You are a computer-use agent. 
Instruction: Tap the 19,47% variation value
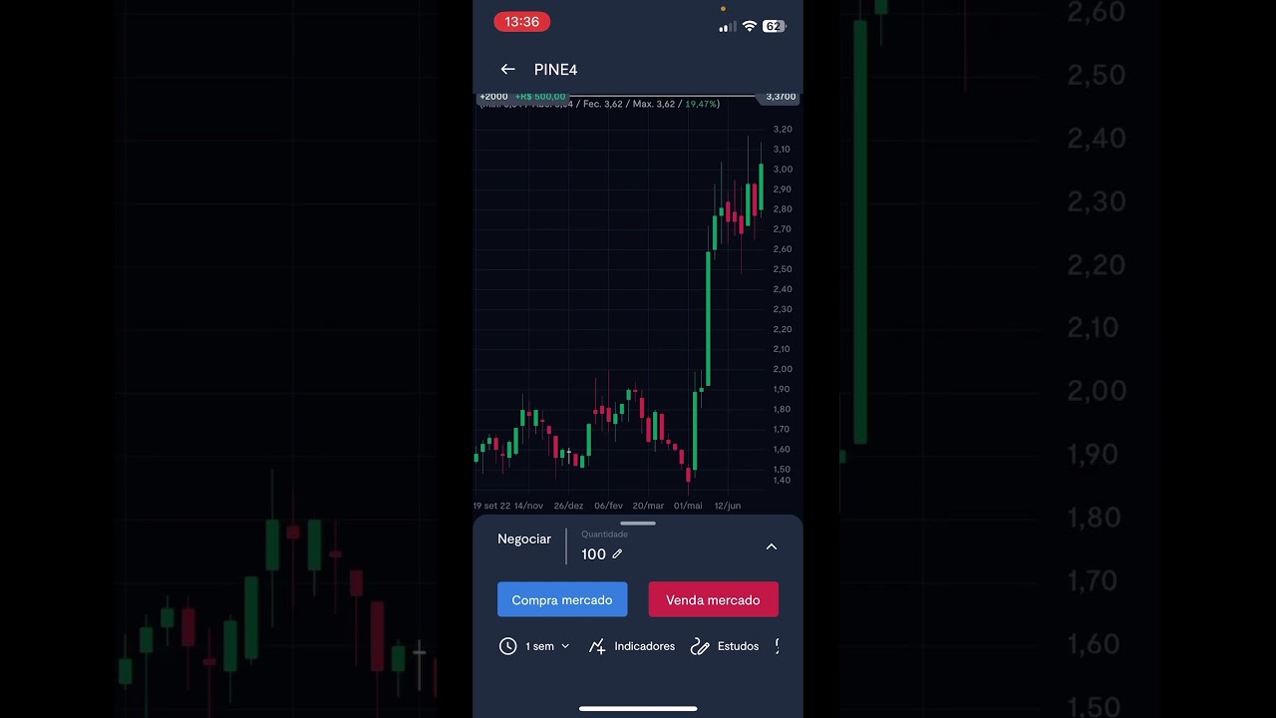coord(701,104)
